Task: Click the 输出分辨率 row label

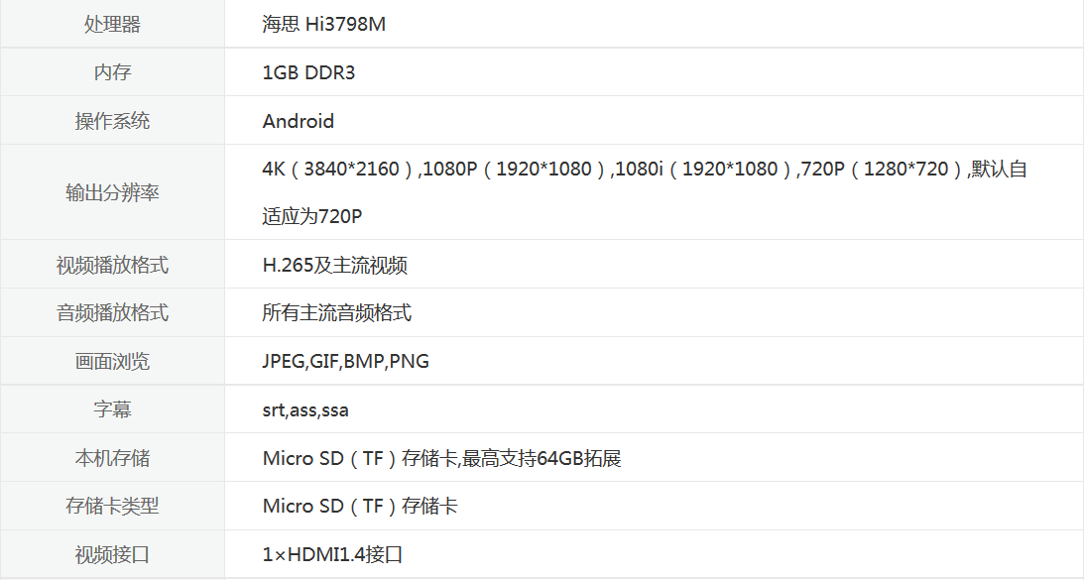Action: click(112, 192)
